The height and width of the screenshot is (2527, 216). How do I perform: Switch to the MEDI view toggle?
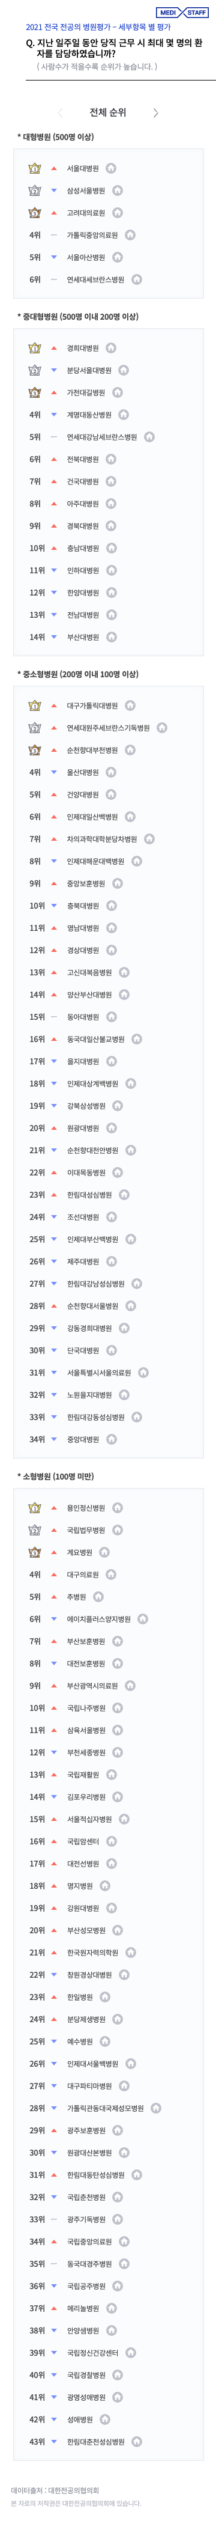tap(168, 13)
